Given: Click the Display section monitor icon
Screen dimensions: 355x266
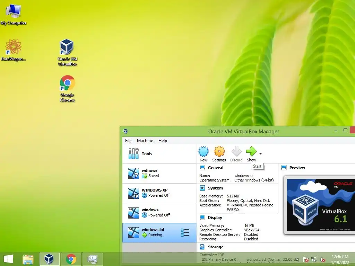Looking at the screenshot, I should (x=202, y=218).
